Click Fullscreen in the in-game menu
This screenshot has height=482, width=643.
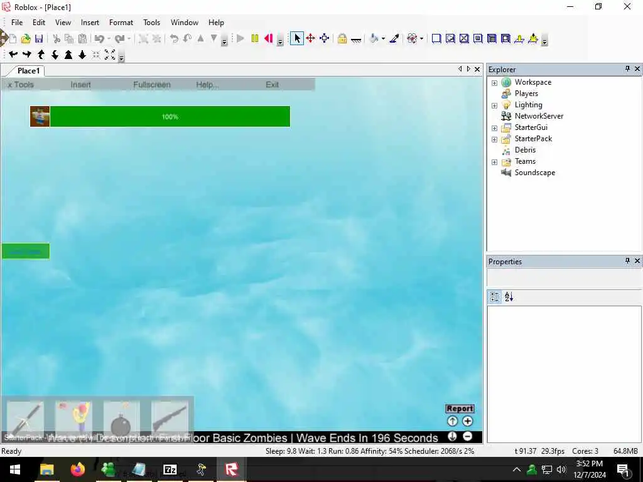click(x=152, y=85)
